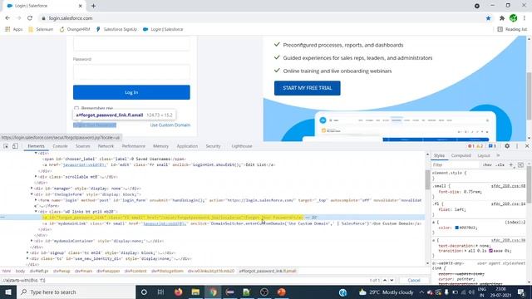The height and width of the screenshot is (299, 532).
Task: Open the Reading list
Action: 512,30
